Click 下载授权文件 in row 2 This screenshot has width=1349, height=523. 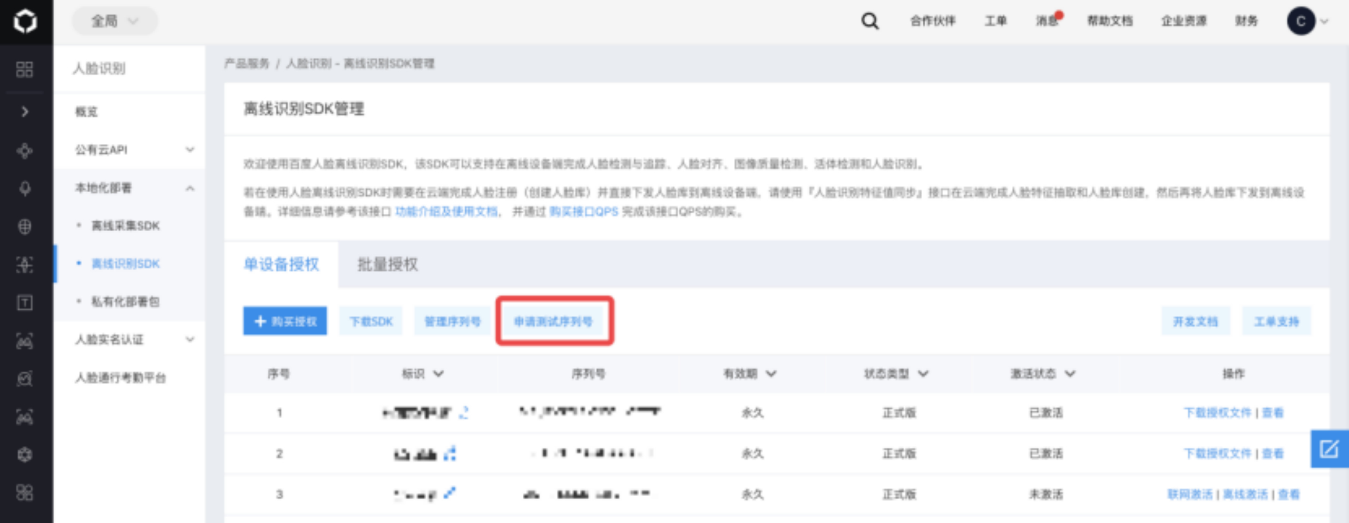[x=1217, y=453]
